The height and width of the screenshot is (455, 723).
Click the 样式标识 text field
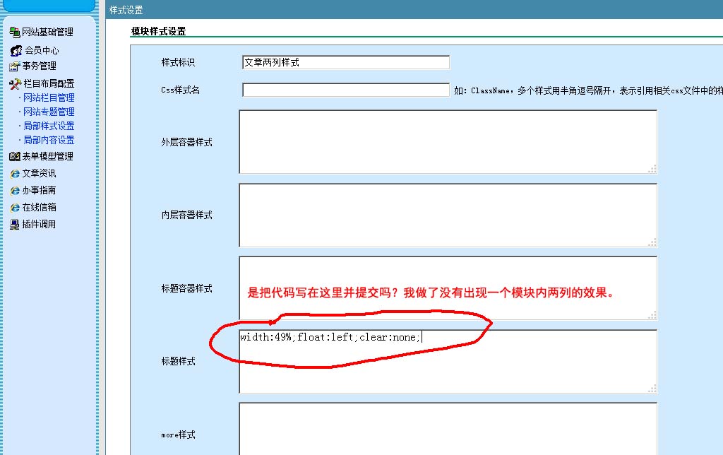pyautogui.click(x=345, y=62)
